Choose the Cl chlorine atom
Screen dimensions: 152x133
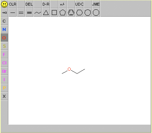click(4, 63)
